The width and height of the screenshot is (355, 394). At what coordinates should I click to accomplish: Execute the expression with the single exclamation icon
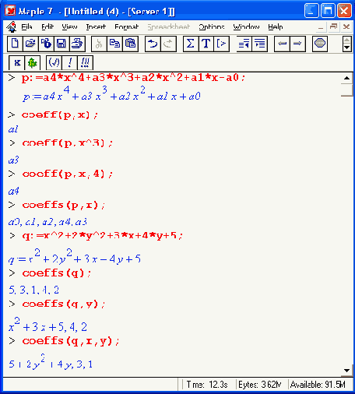point(69,62)
